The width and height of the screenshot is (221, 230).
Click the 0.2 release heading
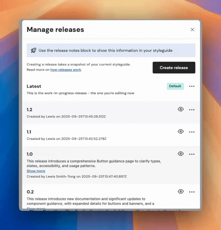[x=30, y=192]
